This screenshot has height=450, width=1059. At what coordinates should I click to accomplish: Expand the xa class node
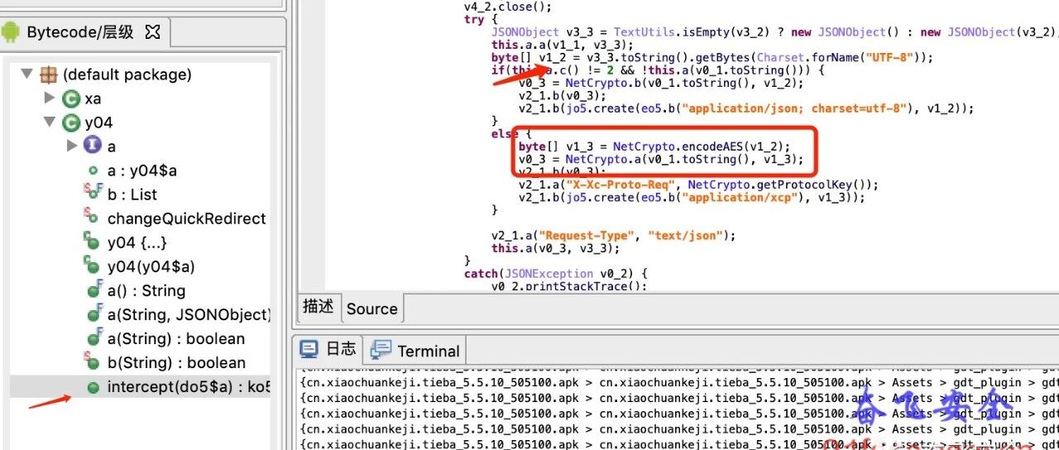coord(50,98)
